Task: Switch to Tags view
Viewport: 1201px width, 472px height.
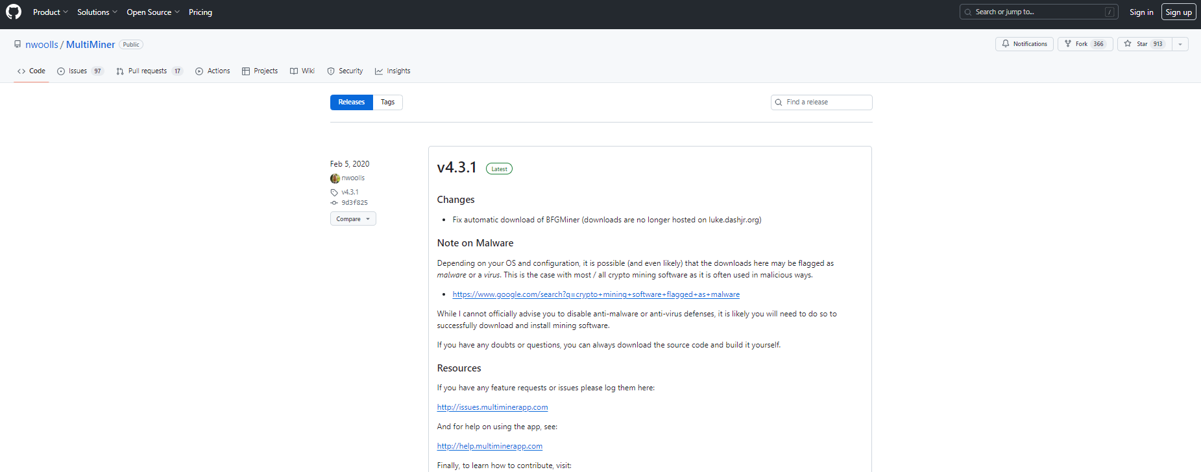Action: point(388,102)
